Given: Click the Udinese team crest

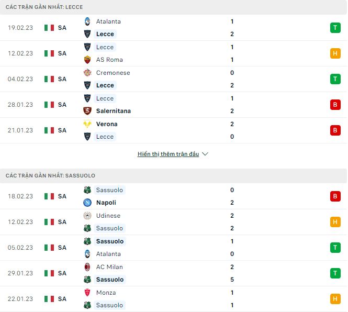Looking at the screenshot, I should coord(87,216).
